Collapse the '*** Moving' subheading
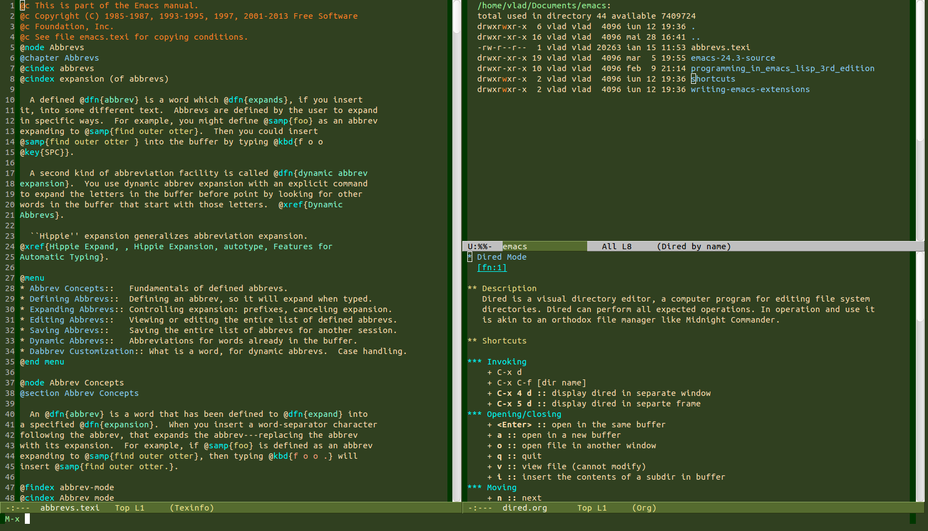 click(492, 487)
